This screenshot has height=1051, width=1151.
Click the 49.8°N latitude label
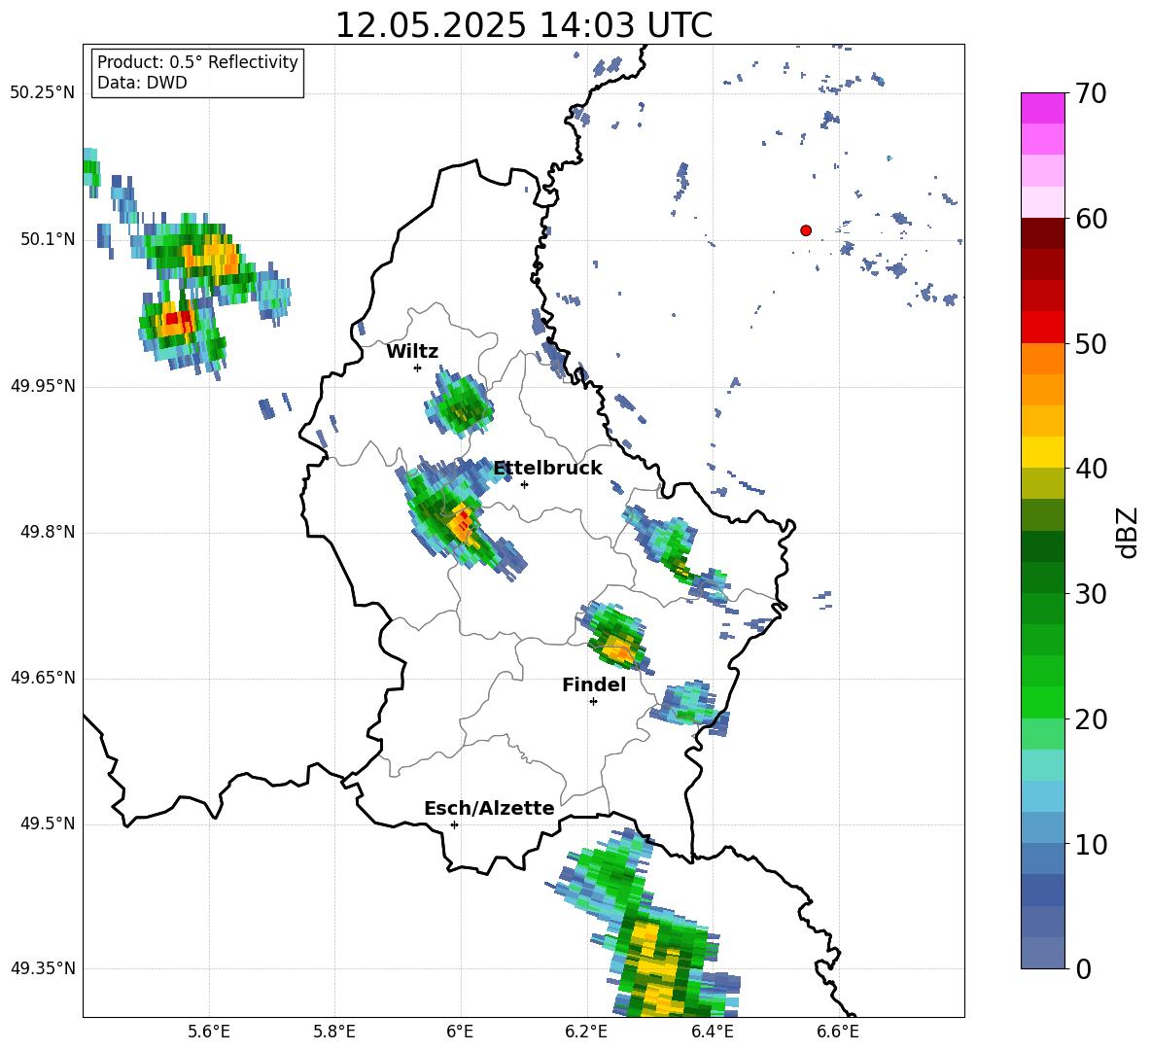(47, 532)
